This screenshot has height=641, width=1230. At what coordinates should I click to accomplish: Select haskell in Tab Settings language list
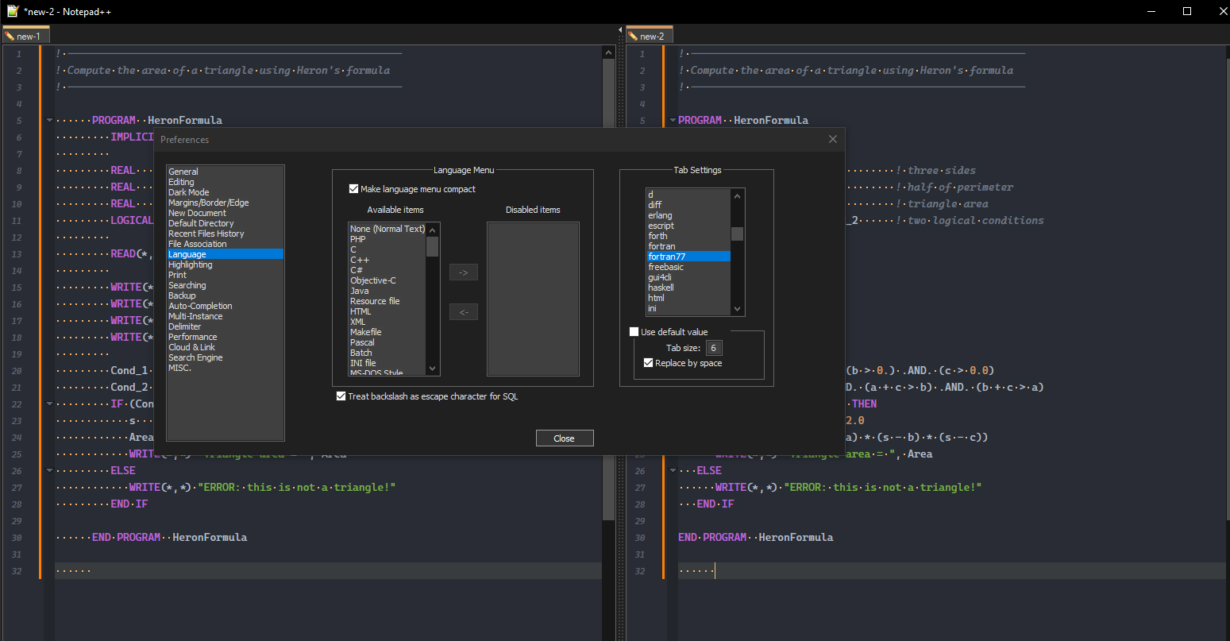688,288
